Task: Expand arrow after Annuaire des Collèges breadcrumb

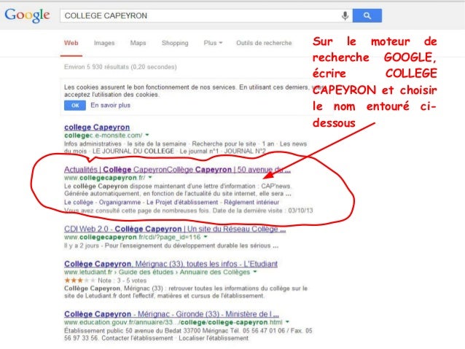Action: (x=255, y=272)
